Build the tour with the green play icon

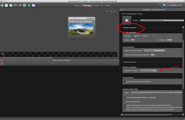[29, 5]
